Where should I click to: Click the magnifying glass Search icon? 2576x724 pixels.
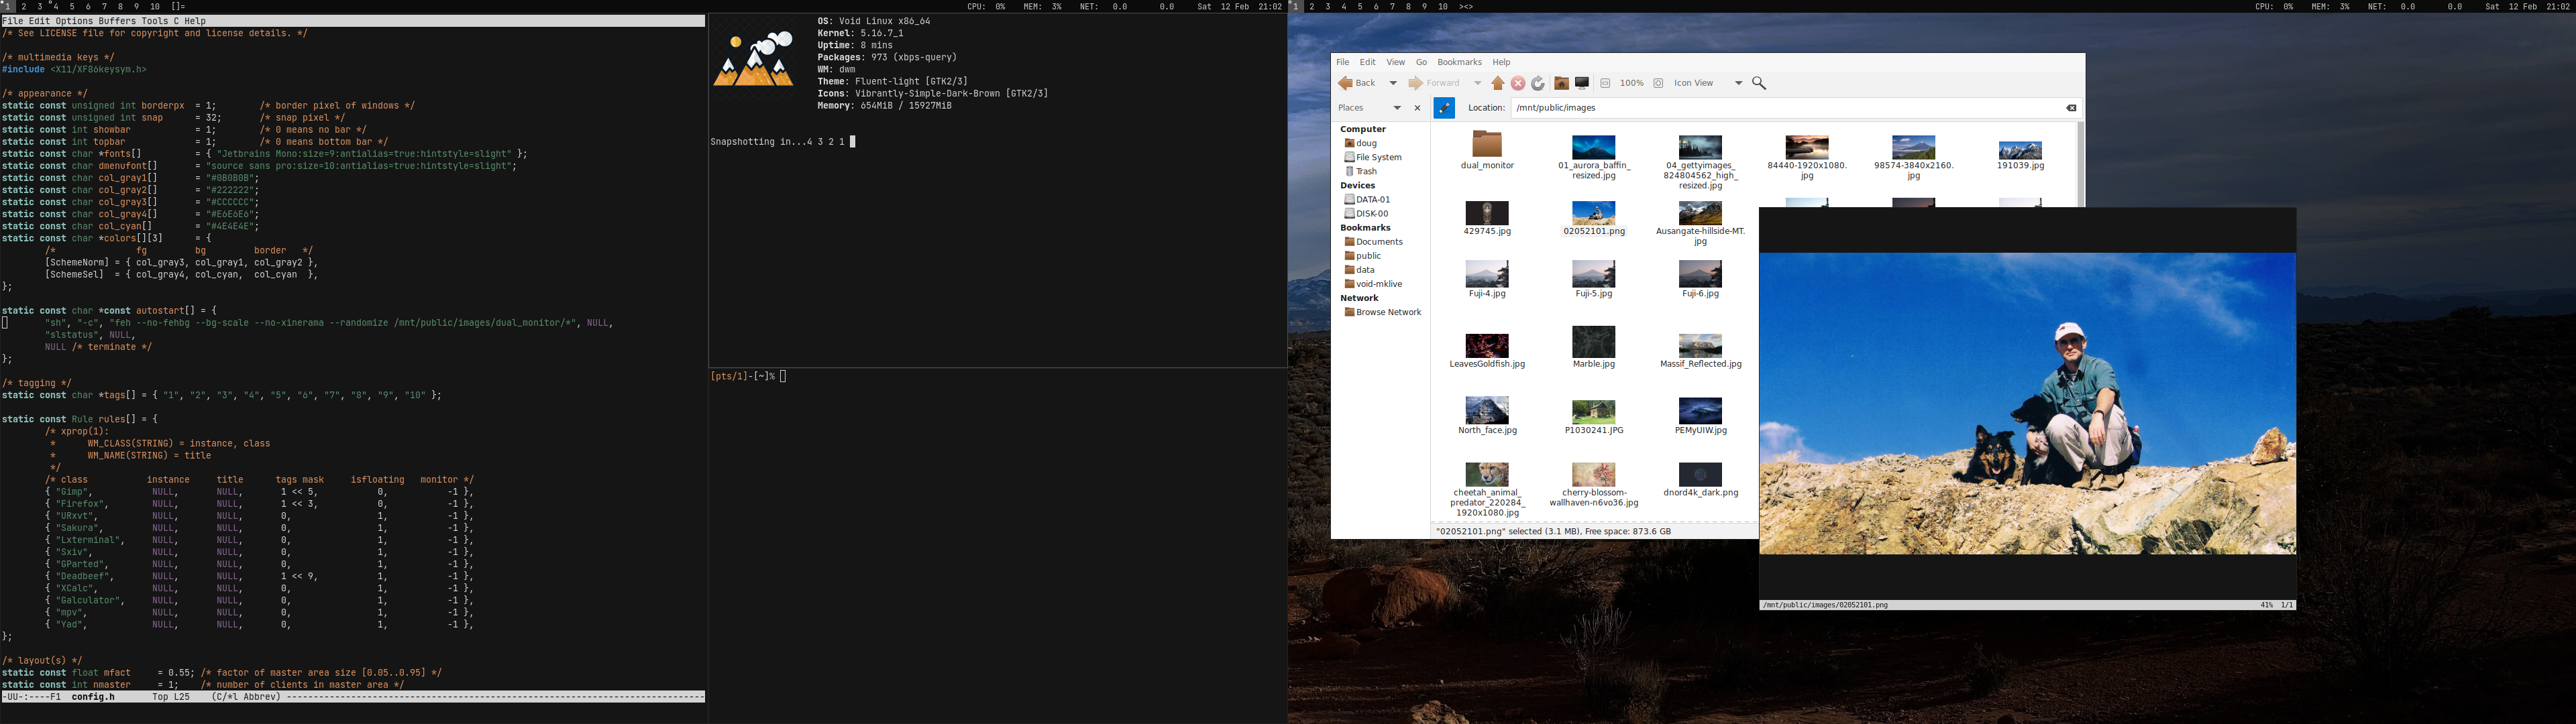[1759, 84]
